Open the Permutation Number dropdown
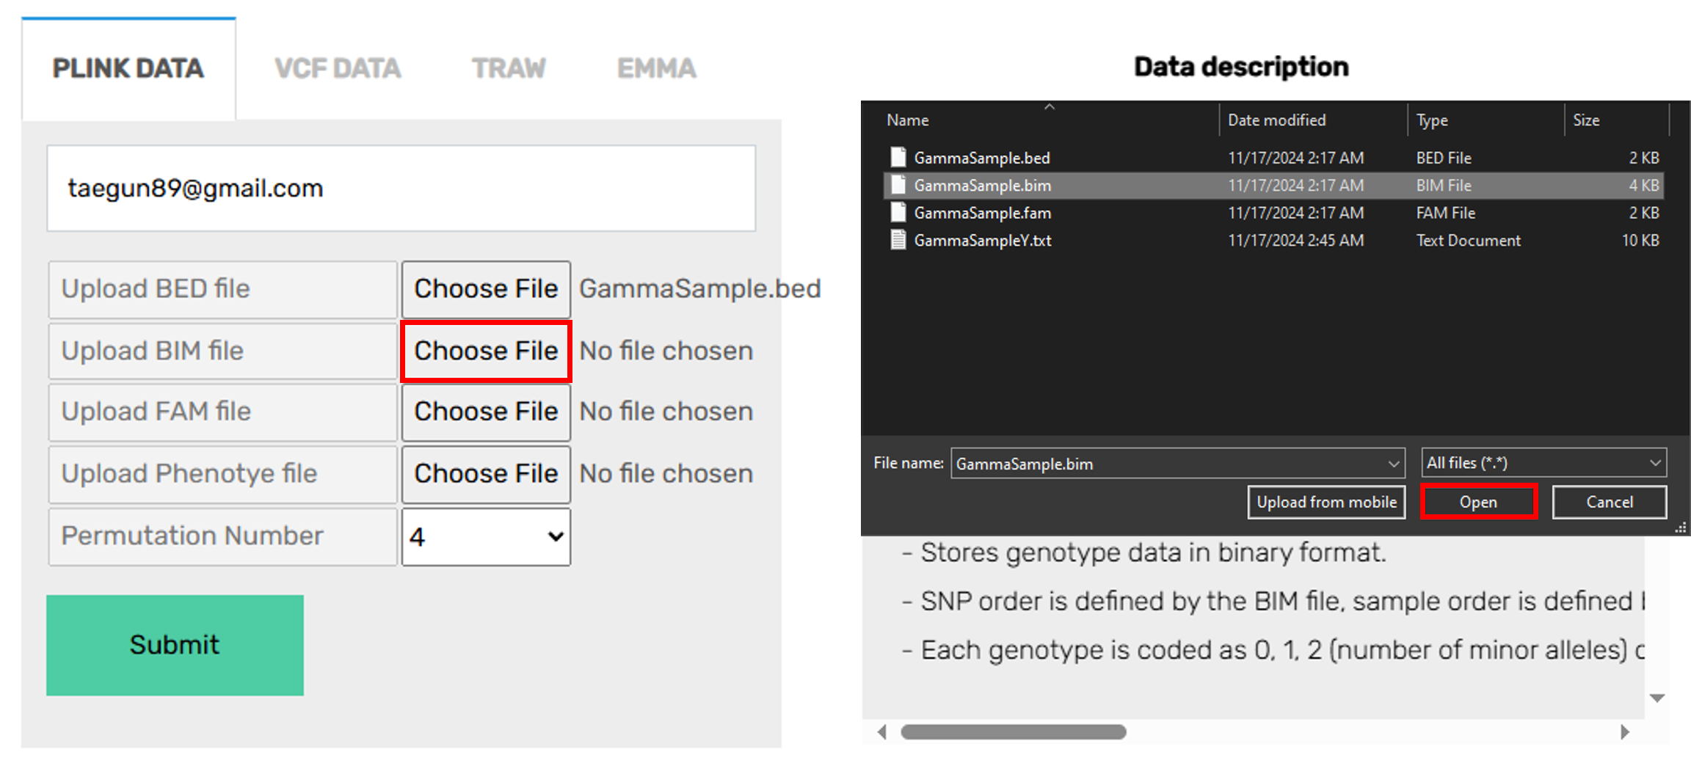The image size is (1691, 774). (x=486, y=537)
